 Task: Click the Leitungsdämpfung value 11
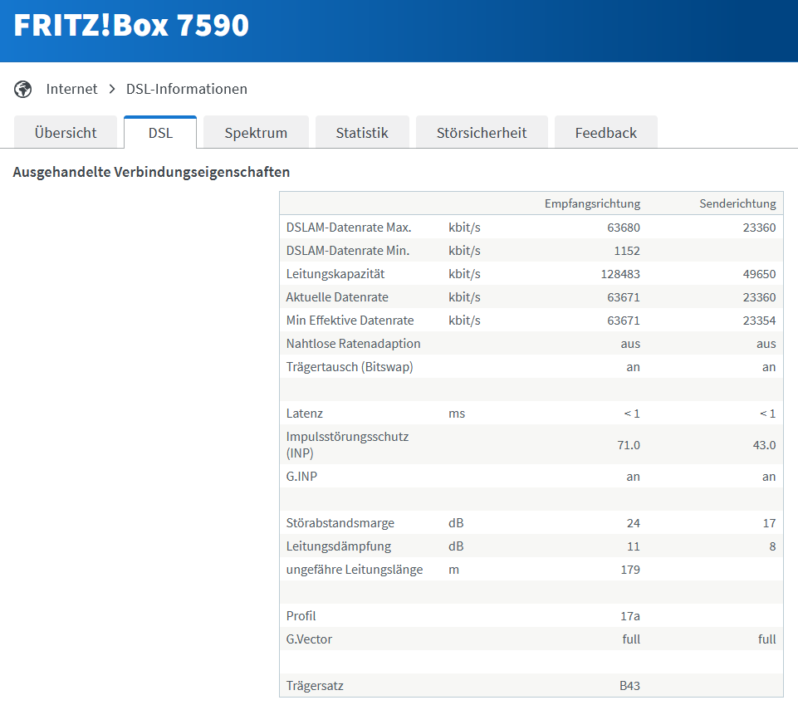coord(634,546)
